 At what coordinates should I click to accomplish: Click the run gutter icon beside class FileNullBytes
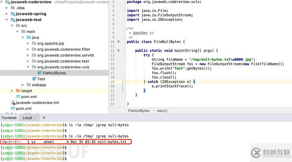click(x=119, y=42)
